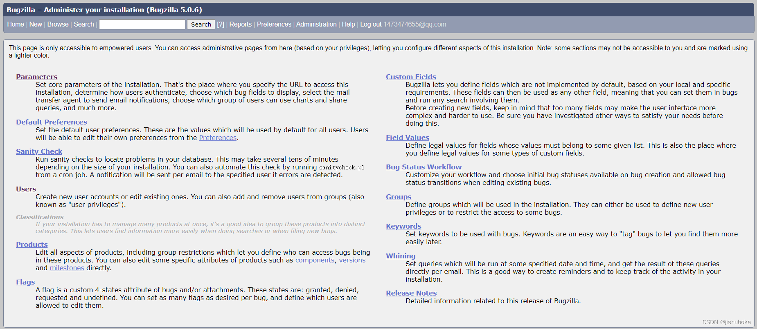Focus the quick search input field
This screenshot has width=757, height=329.
(142, 24)
